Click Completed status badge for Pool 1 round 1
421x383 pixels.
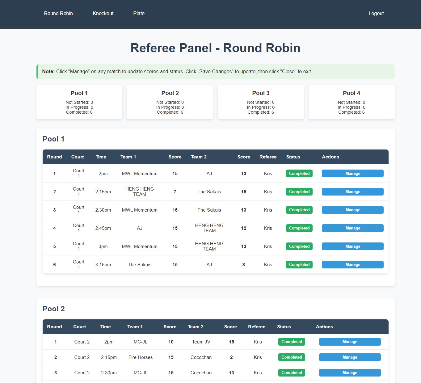[x=299, y=174]
